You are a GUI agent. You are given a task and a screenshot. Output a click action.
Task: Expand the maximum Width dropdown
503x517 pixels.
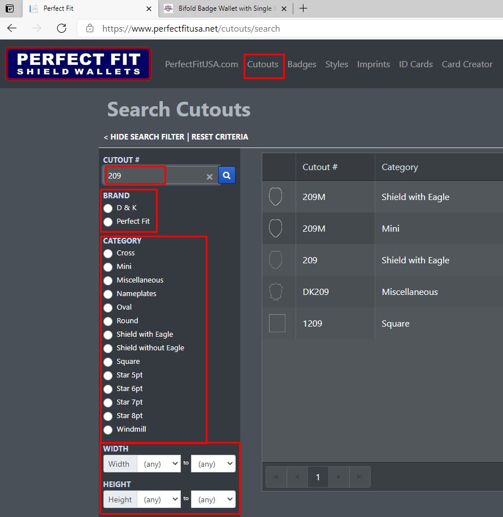point(213,464)
